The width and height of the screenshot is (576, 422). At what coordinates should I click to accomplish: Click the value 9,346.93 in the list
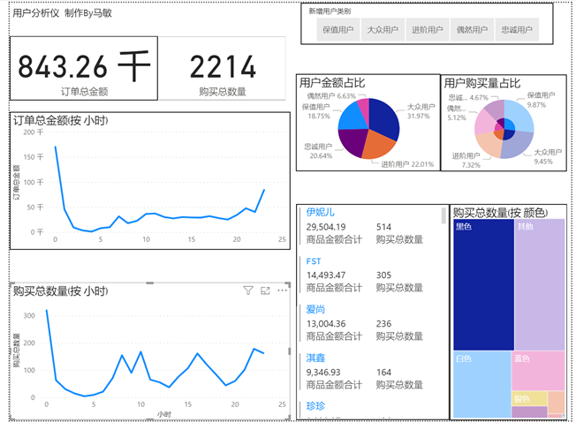click(x=323, y=372)
